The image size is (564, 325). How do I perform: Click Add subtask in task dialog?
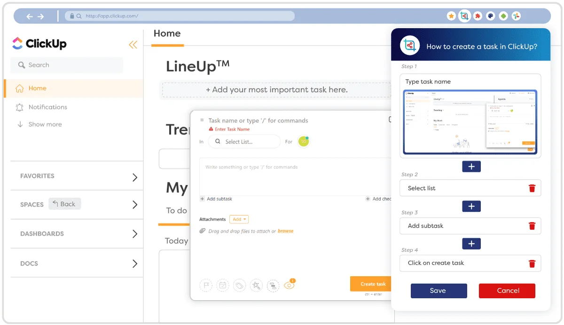coord(216,199)
